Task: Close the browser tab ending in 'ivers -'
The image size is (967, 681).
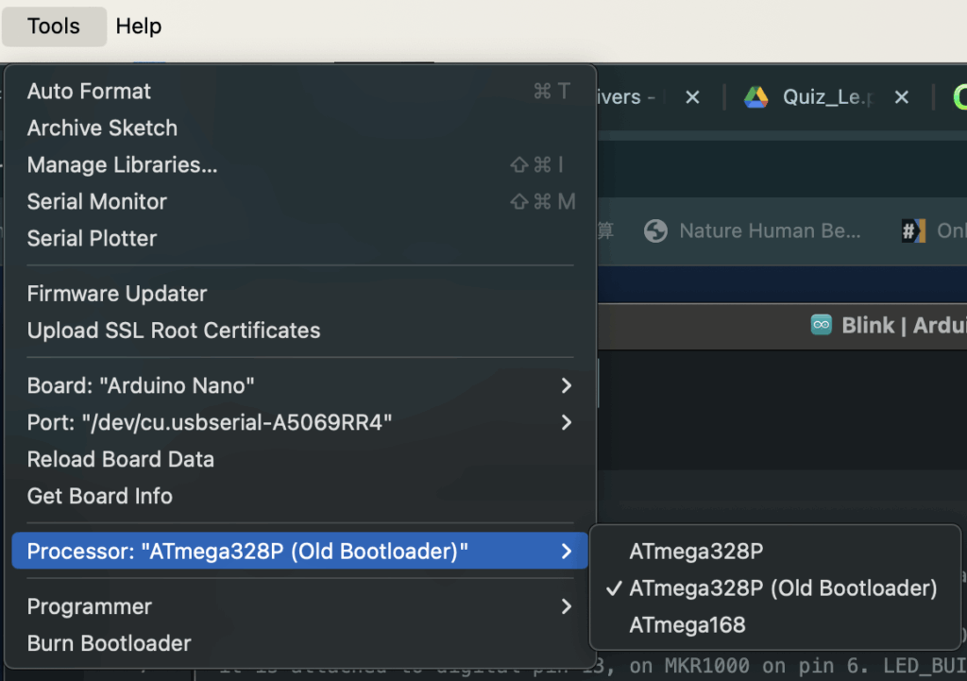Action: click(x=692, y=97)
